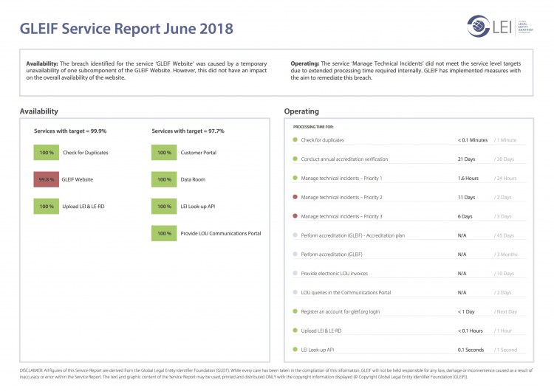Image resolution: width=554 pixels, height=391 pixels.
Task: Click the red 99.8 % badge for GLEIF Website
Action: point(47,179)
